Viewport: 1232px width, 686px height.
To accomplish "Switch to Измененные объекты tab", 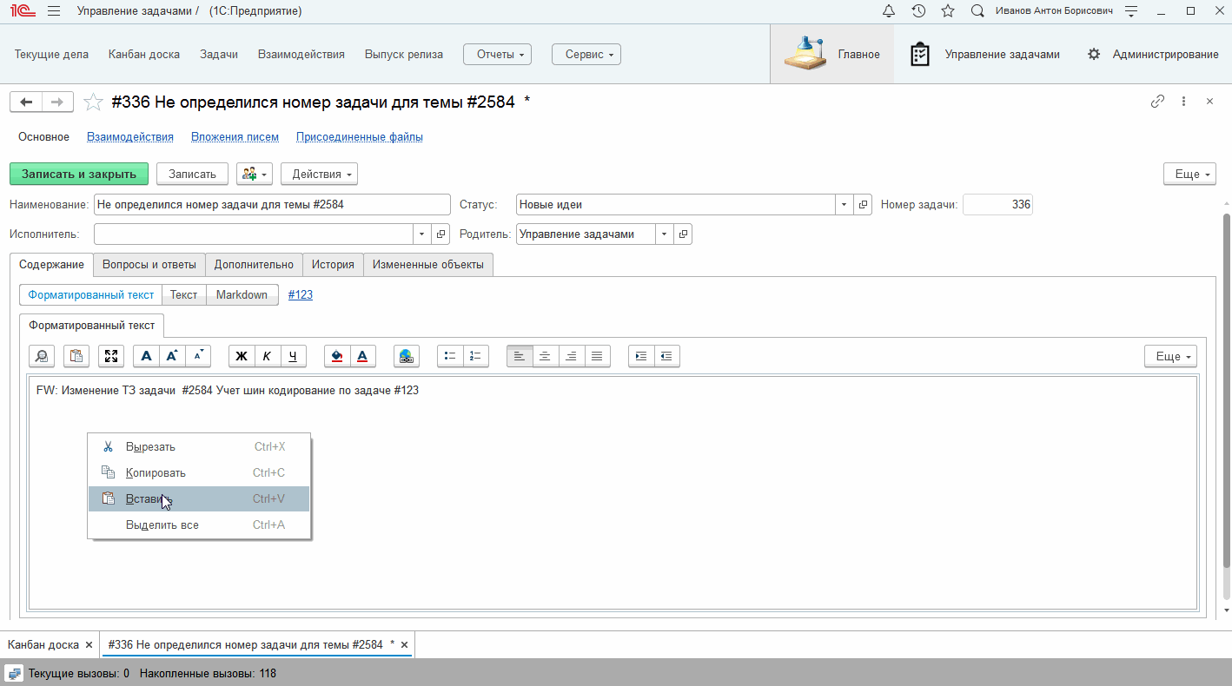I will tap(428, 265).
